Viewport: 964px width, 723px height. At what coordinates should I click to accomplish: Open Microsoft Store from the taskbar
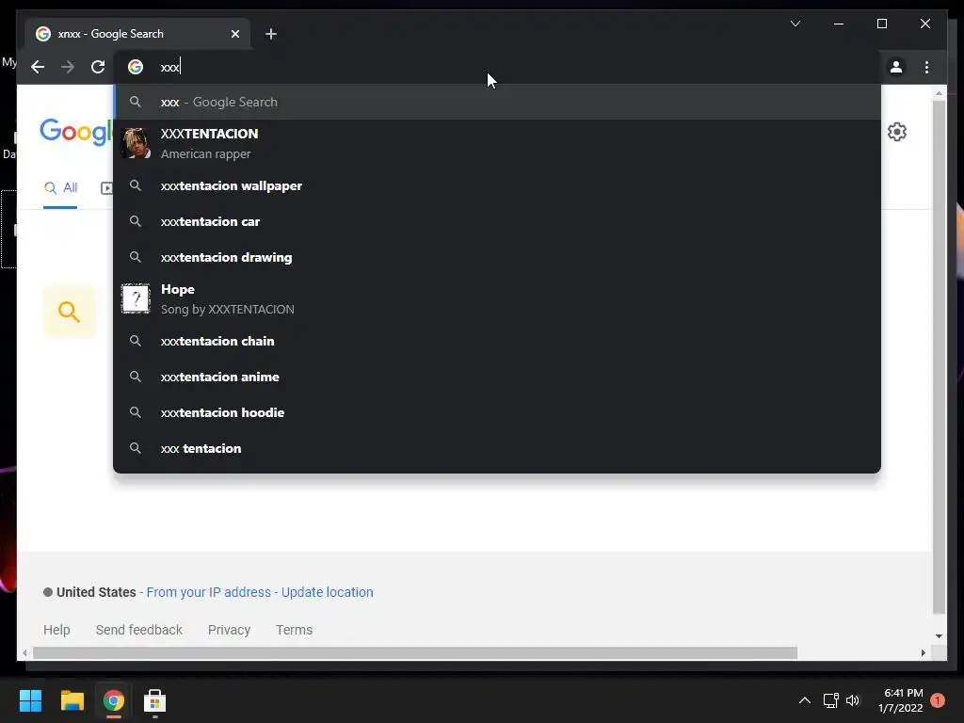(x=155, y=700)
